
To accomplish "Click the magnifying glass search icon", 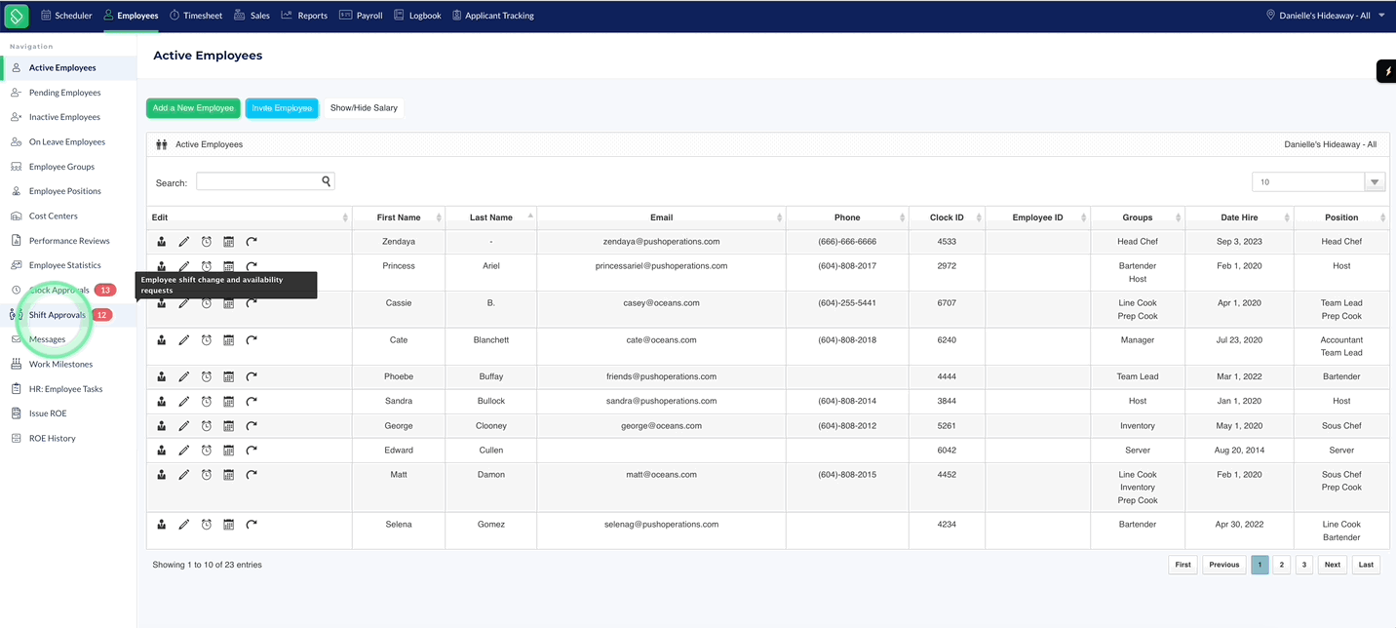I will pos(327,181).
